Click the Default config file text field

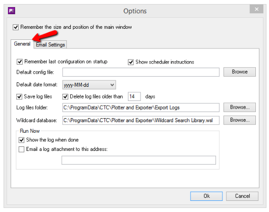(x=141, y=72)
